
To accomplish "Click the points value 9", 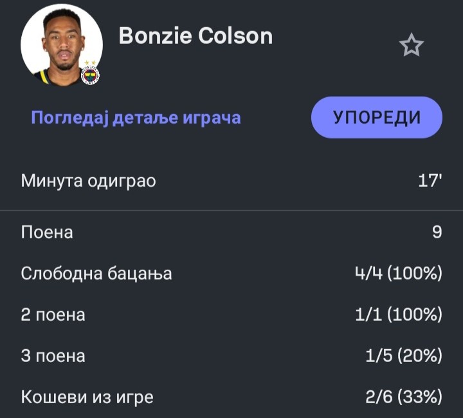I will [x=437, y=232].
